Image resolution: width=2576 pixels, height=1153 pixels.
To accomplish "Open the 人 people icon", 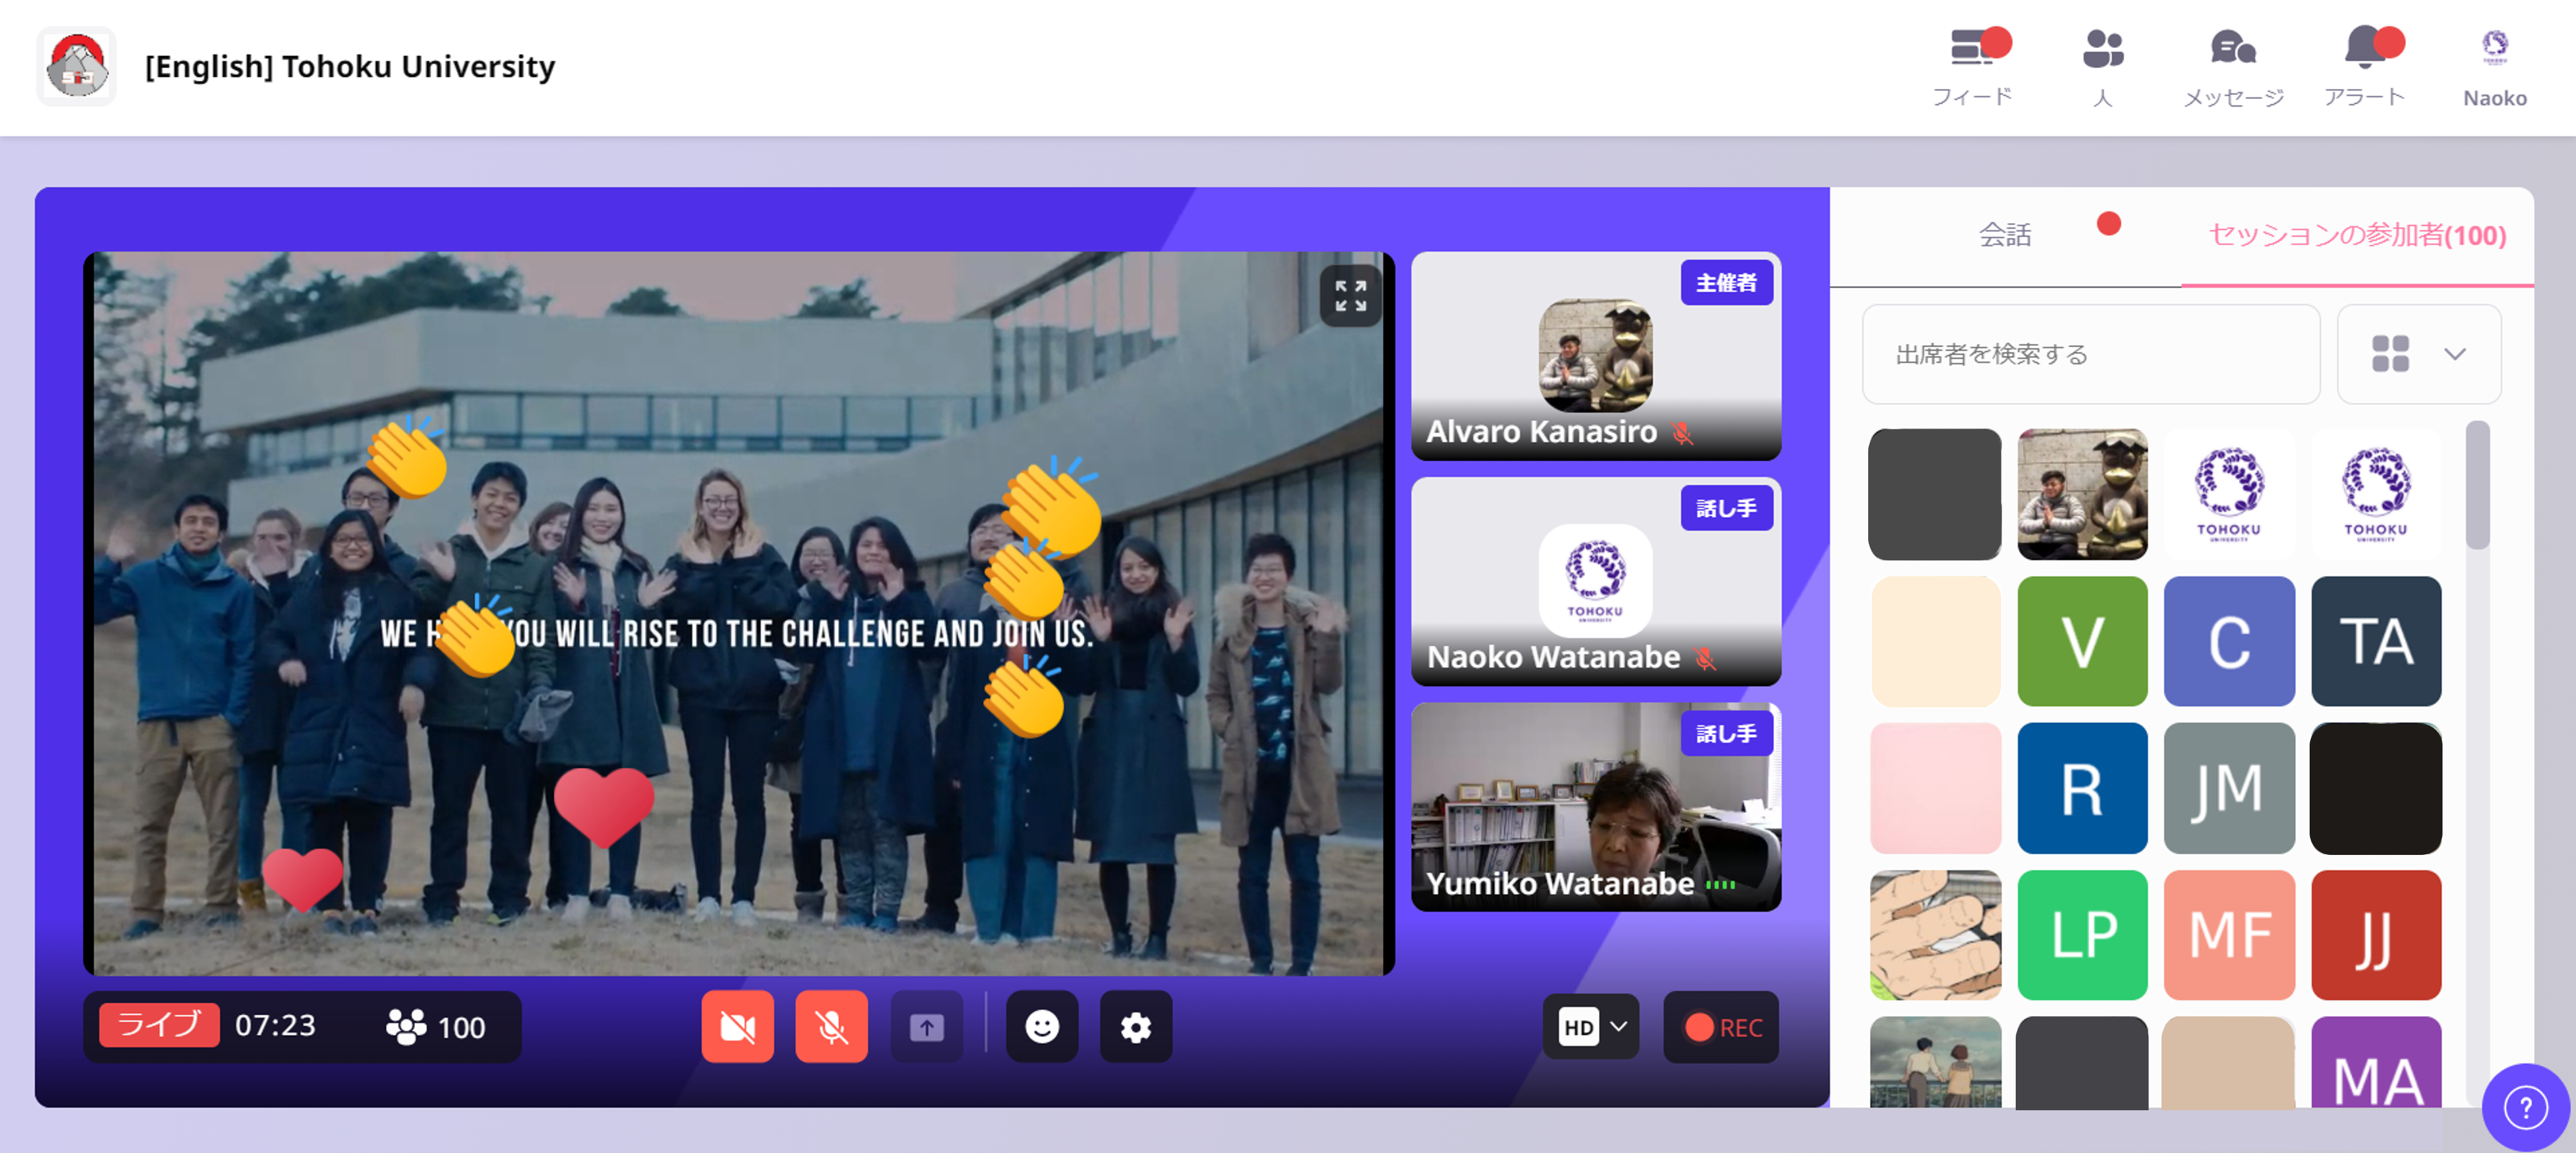I will [x=2103, y=67].
